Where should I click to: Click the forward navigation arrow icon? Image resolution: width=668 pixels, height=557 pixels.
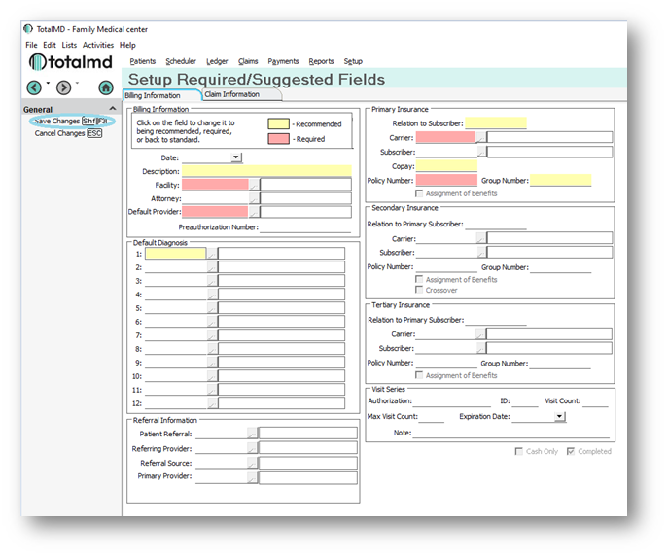click(x=63, y=87)
